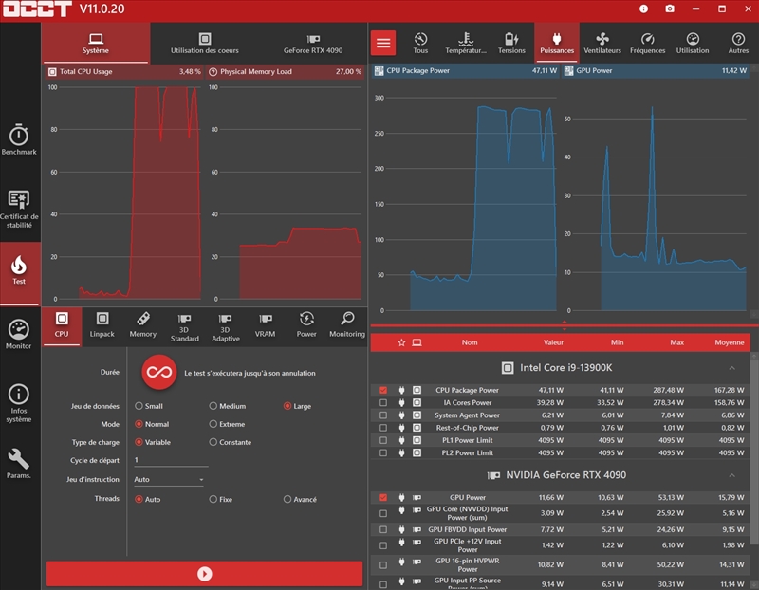759x590 pixels.
Task: Open the red hamburger menu button
Action: (383, 43)
